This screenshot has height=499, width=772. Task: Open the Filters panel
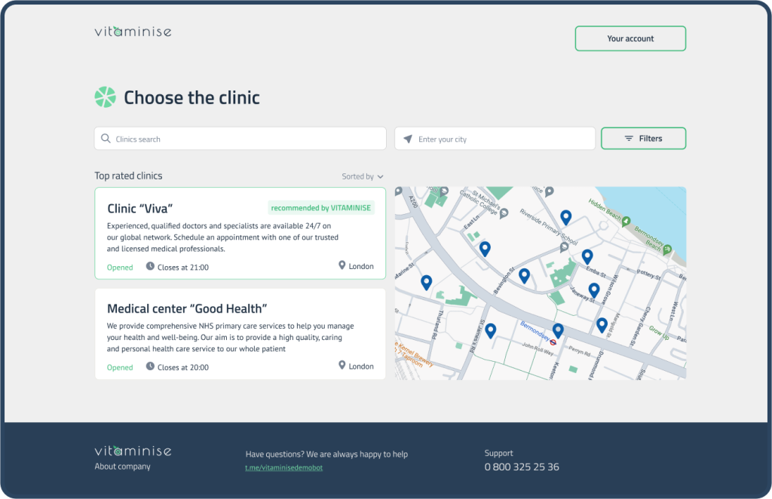point(643,138)
